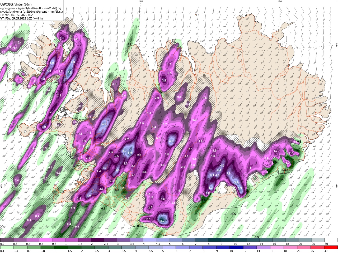Select the 2.2 value label on the map
338x253 pixels.
pos(127,139)
